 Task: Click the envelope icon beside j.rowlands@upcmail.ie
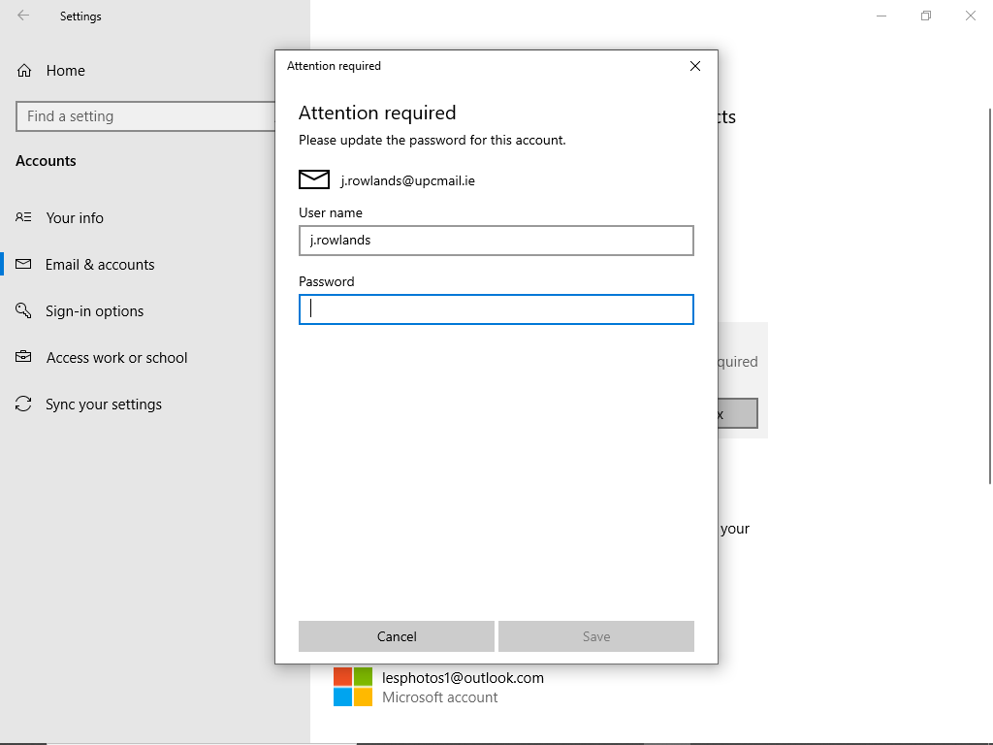(314, 179)
